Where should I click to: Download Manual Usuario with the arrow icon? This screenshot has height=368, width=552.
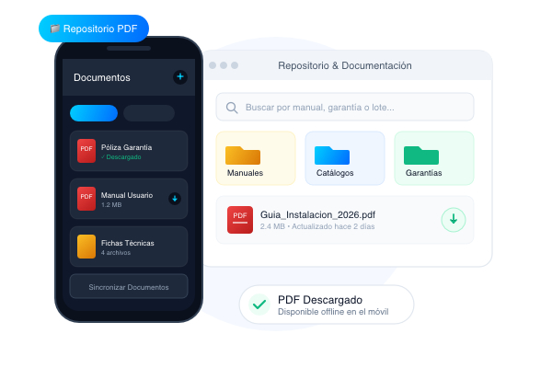175,199
